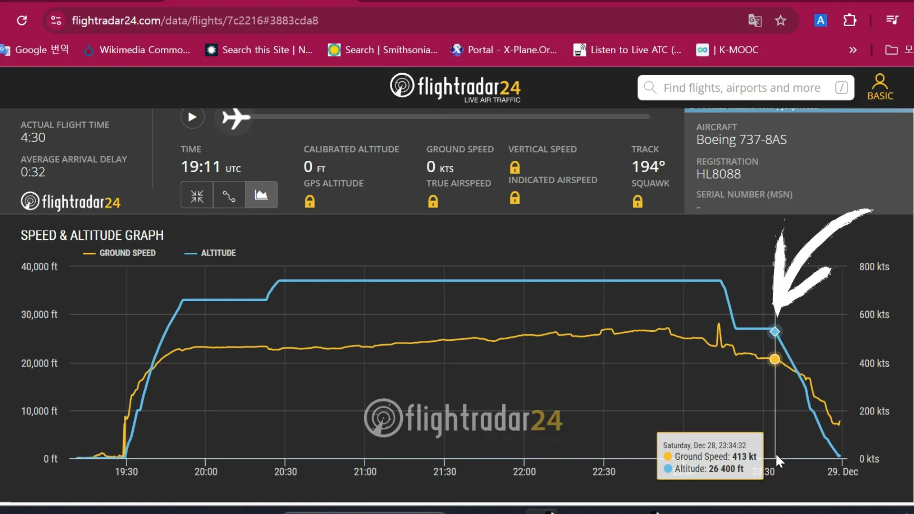Drag the altitude graph slider point
914x514 pixels.
[x=775, y=332]
